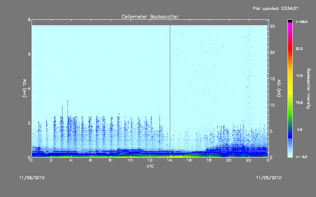
Task: Click the ">=25.0" colorbar label
Action: point(301,22)
